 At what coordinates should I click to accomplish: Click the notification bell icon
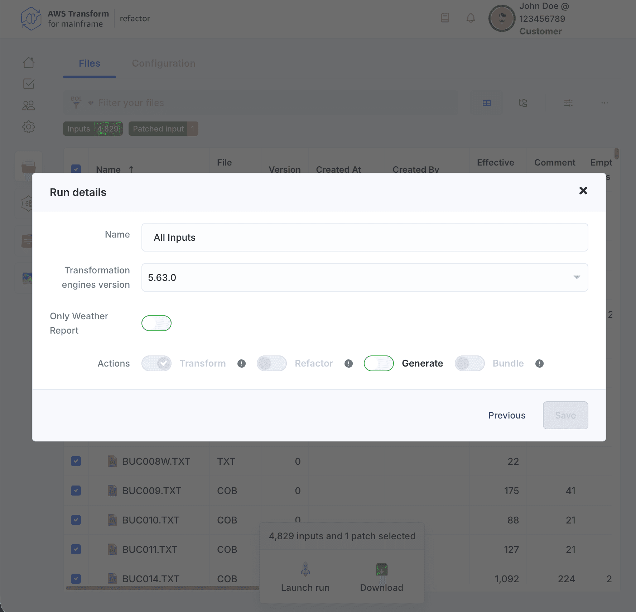tap(471, 18)
